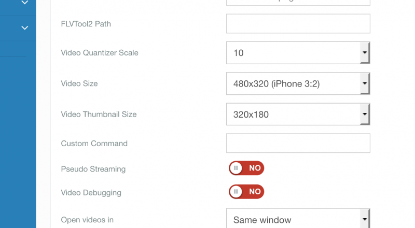Click the Custom Command text field
Image resolution: width=415 pixels, height=228 pixels.
click(x=298, y=144)
